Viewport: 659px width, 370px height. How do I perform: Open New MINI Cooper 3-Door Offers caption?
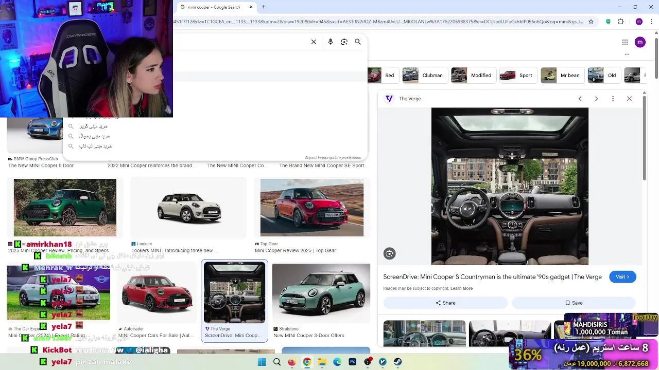(x=309, y=336)
